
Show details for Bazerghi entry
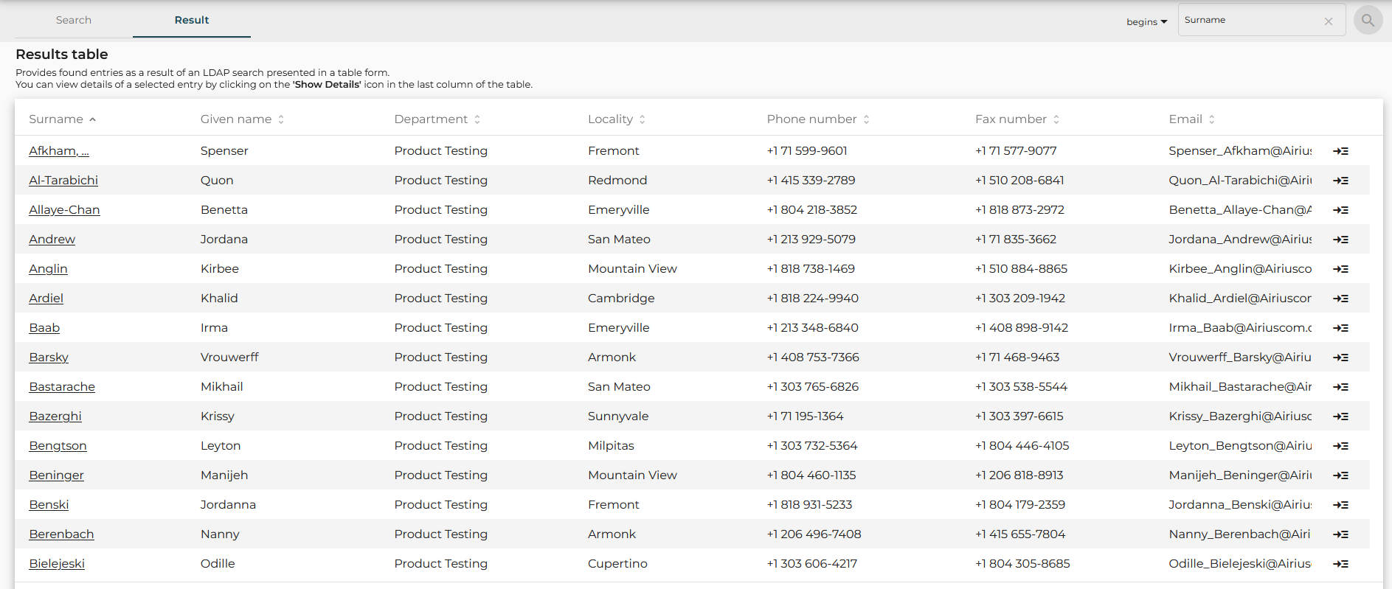pos(1340,417)
